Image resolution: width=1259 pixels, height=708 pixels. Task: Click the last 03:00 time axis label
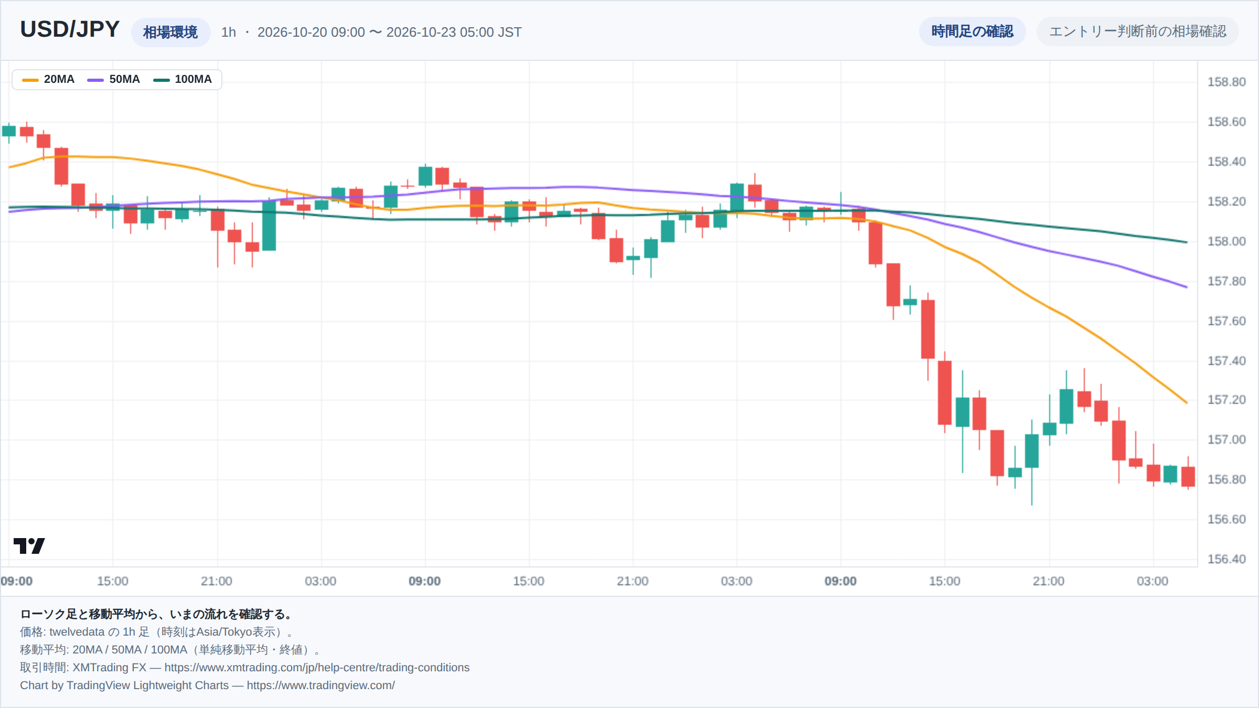(1153, 581)
